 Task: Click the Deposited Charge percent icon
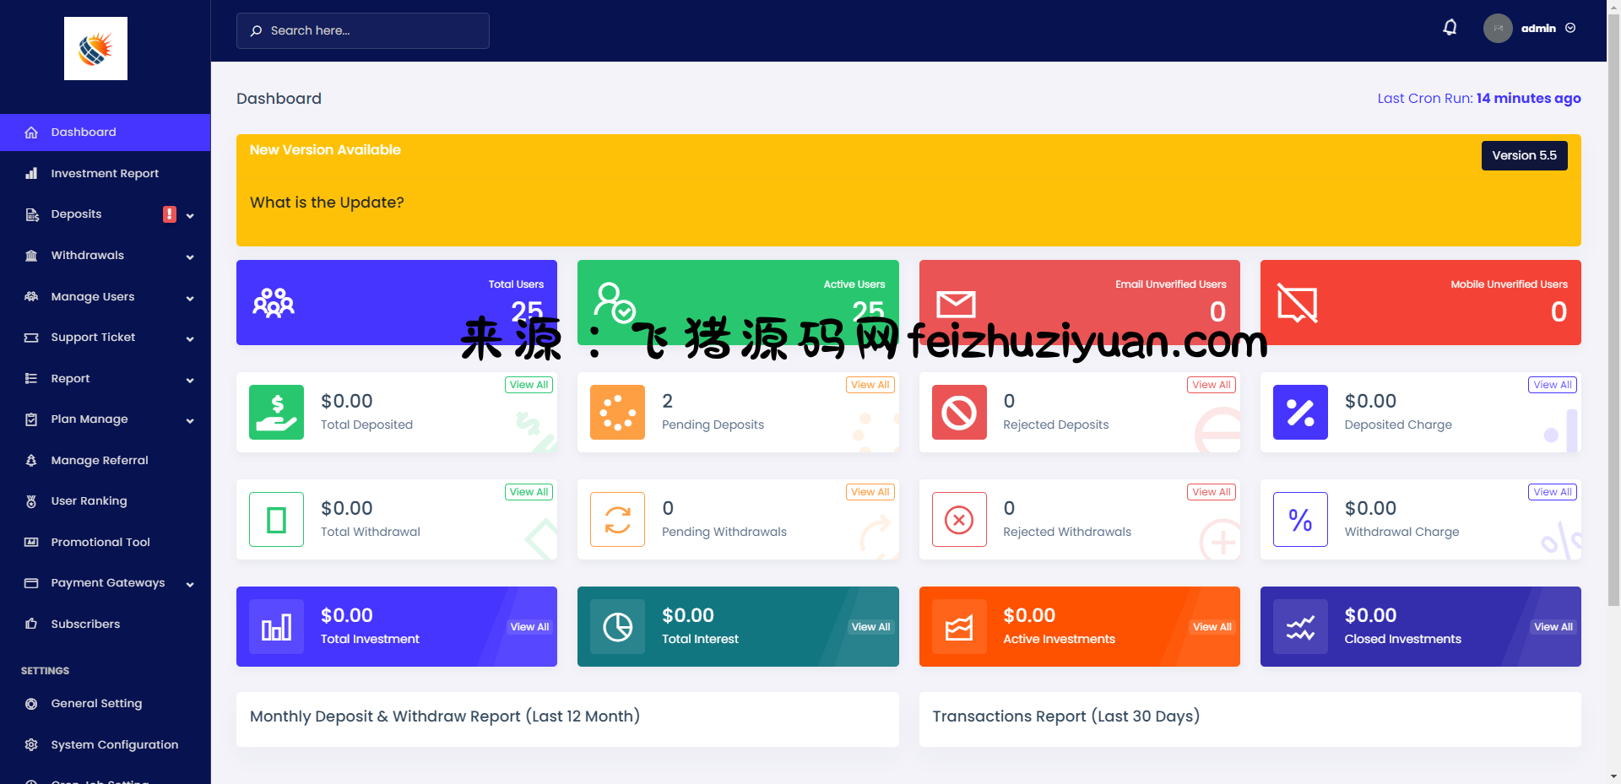pos(1300,413)
